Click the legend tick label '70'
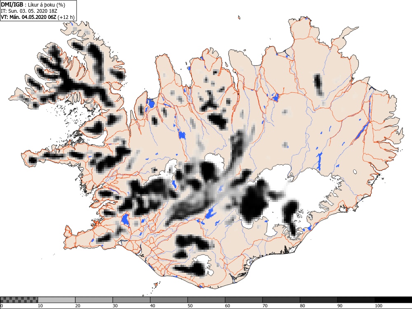The width and height of the screenshot is (412, 309). click(x=265, y=306)
